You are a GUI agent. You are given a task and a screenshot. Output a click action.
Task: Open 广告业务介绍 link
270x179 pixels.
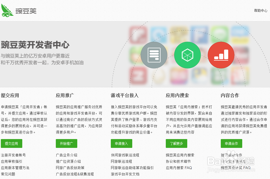67,155
